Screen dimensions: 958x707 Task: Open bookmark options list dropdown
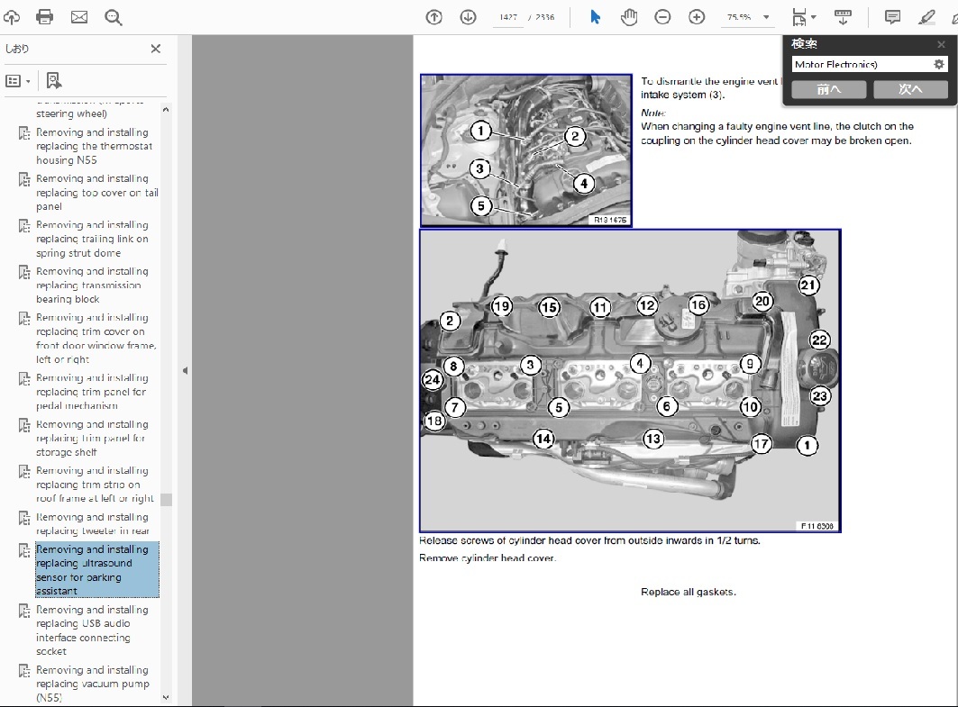pyautogui.click(x=18, y=80)
